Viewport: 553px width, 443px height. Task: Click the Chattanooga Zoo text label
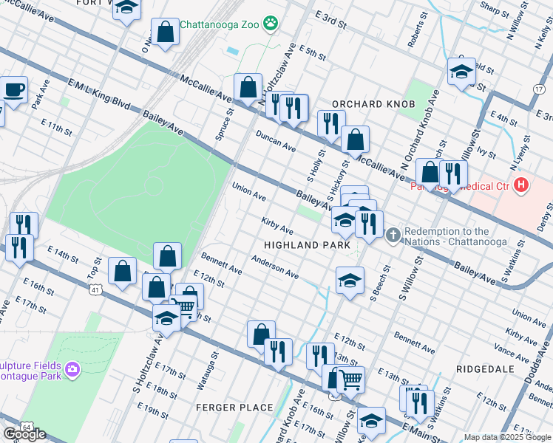219,24
